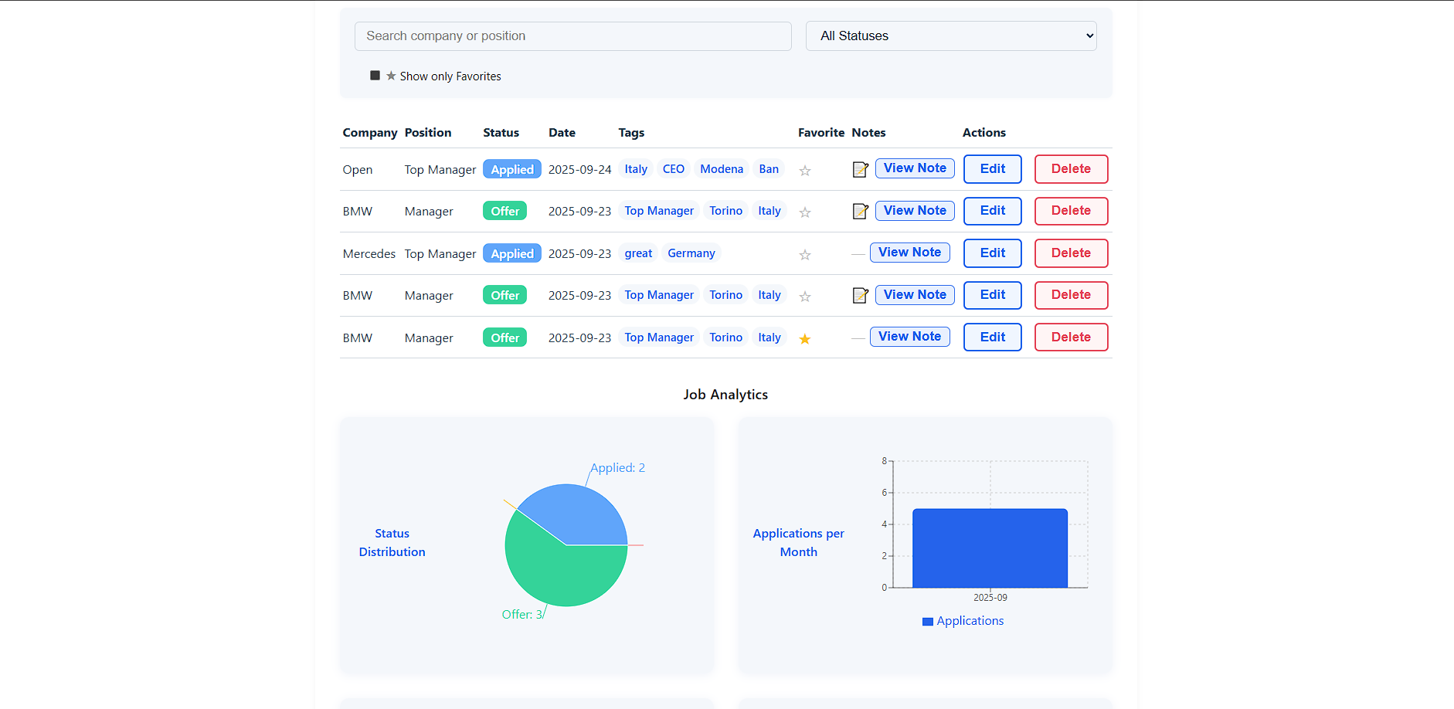Unfavorite the last BMW Manager row
Image resolution: width=1454 pixels, height=709 pixels.
click(804, 338)
